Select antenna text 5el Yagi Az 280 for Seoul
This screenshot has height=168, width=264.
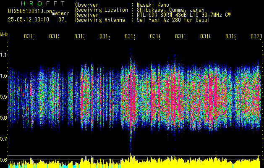[x=173, y=20]
